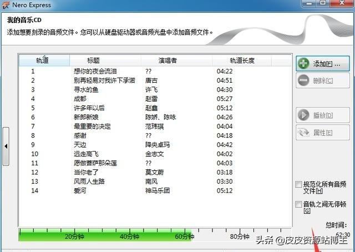The image size is (355, 252).
Task: Sort tracks by 标题 column header
Action: coord(94,60)
